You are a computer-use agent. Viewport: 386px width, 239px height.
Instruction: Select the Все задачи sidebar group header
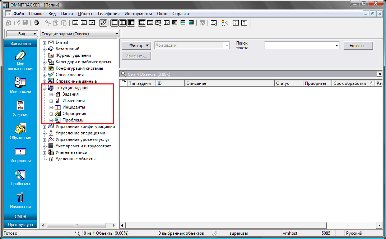(20, 43)
